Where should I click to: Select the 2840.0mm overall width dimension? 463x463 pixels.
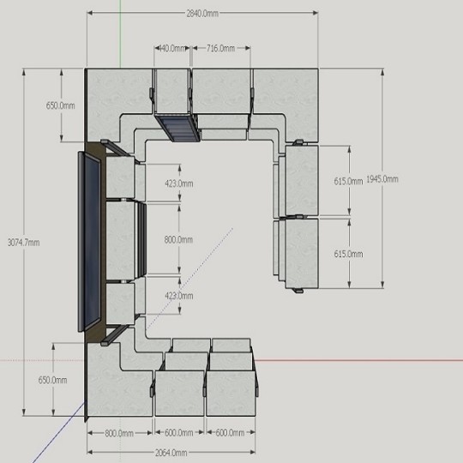[202, 14]
